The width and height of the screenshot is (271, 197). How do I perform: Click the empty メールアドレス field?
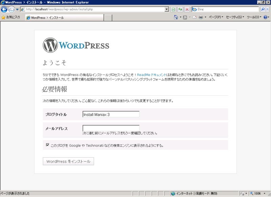[111, 128]
